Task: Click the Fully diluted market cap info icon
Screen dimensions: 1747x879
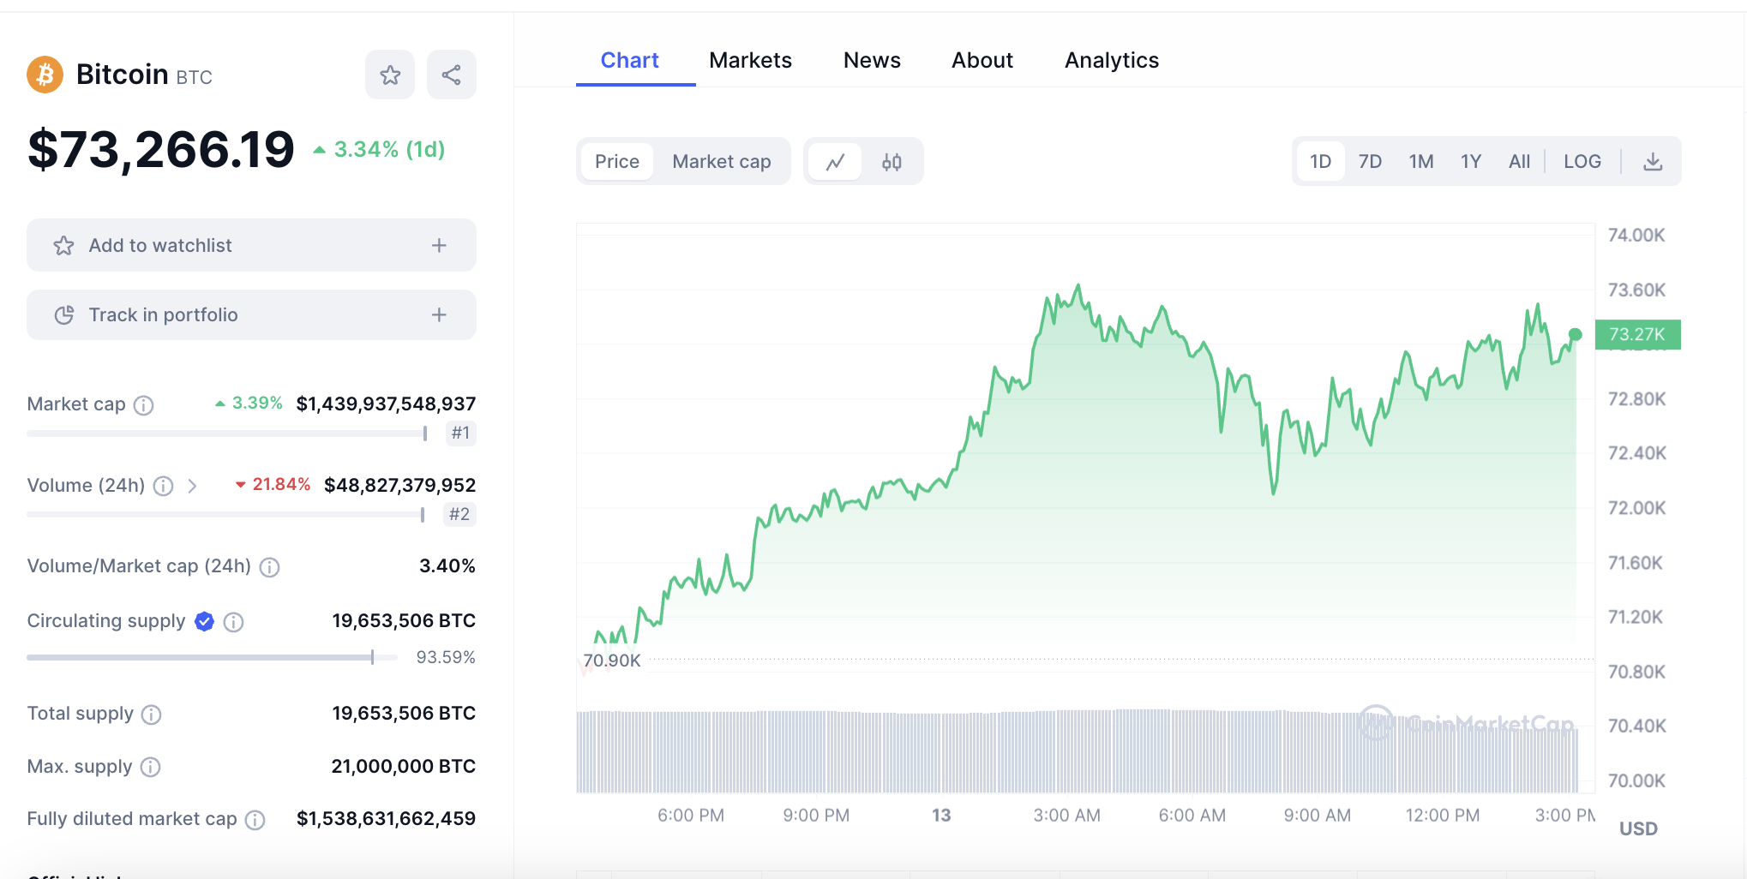Action: (255, 820)
